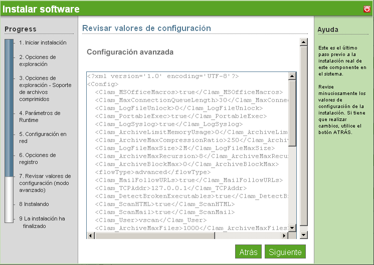Image resolution: width=374 pixels, height=265 pixels.
Task: Click the Clam_DetectBrokenExecutables line
Action: (191, 196)
